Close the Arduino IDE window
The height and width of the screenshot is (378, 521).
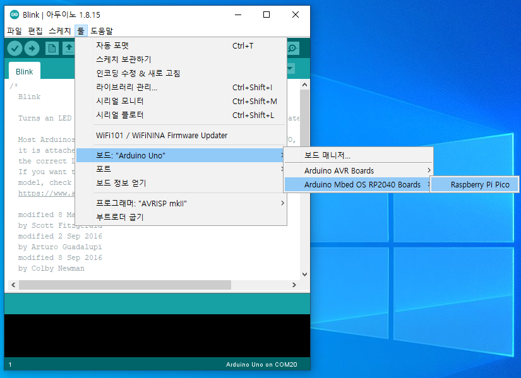click(296, 15)
